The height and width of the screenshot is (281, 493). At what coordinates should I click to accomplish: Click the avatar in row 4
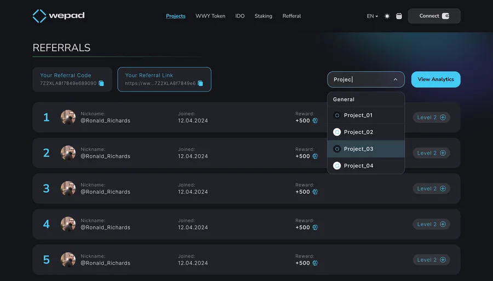(68, 224)
